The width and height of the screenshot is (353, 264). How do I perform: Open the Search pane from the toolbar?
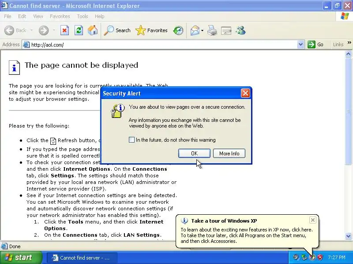point(117,30)
